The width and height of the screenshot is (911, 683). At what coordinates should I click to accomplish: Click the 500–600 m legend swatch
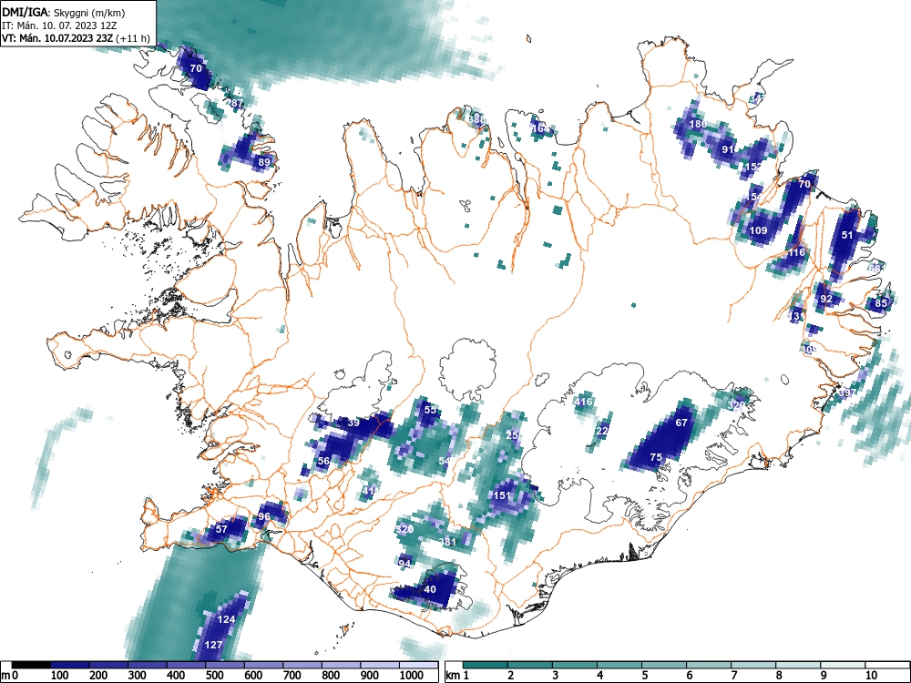[225, 665]
